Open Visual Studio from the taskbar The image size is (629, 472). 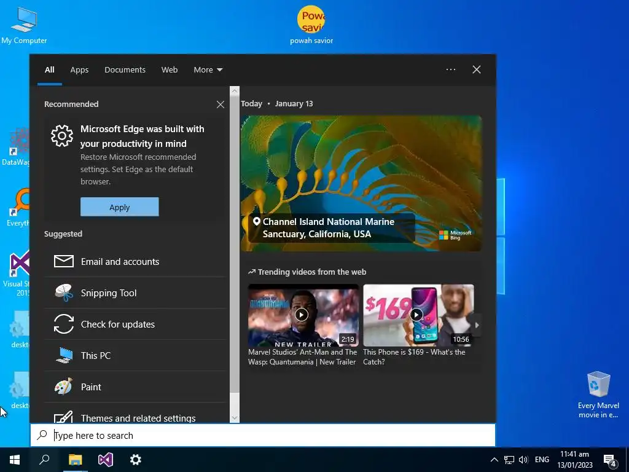tap(106, 460)
